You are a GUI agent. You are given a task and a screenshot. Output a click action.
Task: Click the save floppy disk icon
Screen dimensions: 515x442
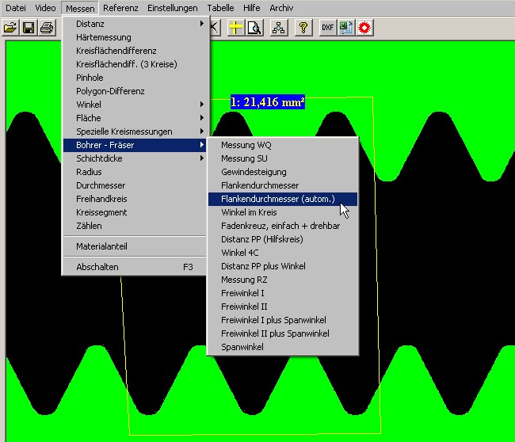[29, 28]
